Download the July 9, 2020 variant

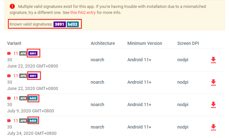213,105
